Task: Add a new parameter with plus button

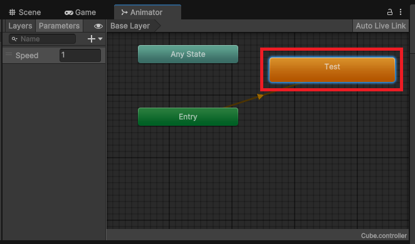Action: tap(92, 39)
